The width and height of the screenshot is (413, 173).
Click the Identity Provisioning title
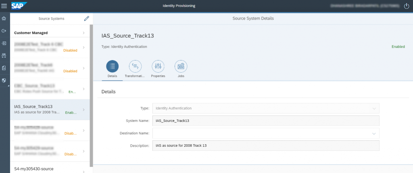click(179, 6)
